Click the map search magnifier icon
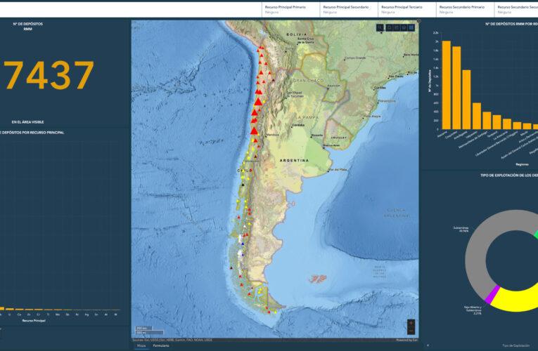Image resolution: width=538 pixels, height=351 pixels. 380,27
